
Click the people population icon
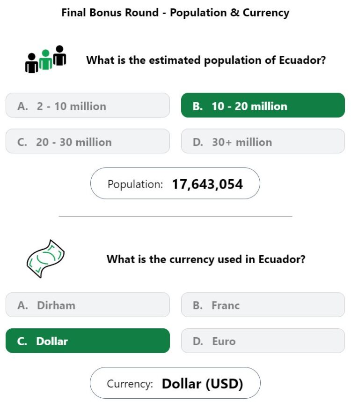click(x=45, y=60)
